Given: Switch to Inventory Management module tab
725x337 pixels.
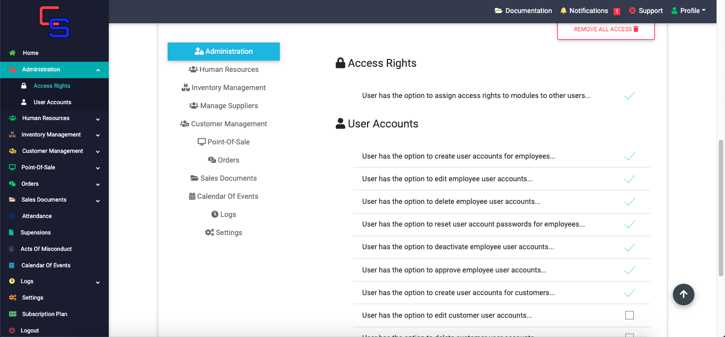Looking at the screenshot, I should 224,88.
